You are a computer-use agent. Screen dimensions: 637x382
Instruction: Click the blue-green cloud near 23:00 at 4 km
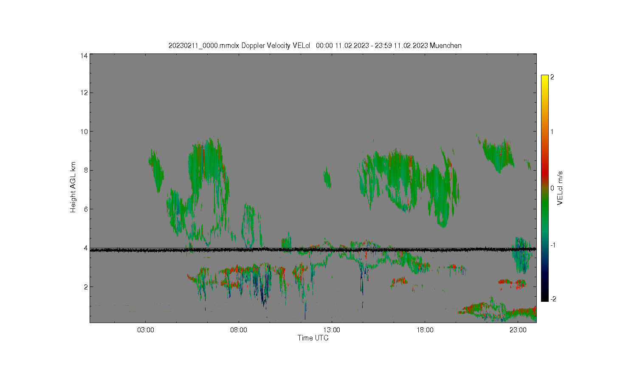pyautogui.click(x=521, y=255)
